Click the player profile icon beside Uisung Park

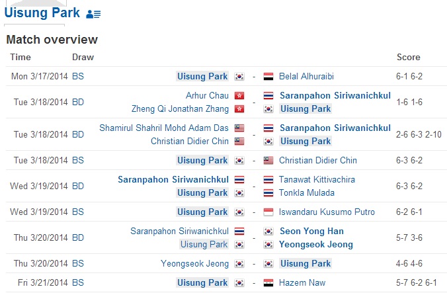[x=93, y=14]
